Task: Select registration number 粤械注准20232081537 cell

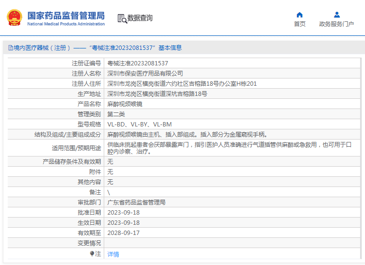Action: (x=138, y=63)
